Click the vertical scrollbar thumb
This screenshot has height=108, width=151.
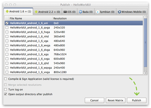pos(145,43)
